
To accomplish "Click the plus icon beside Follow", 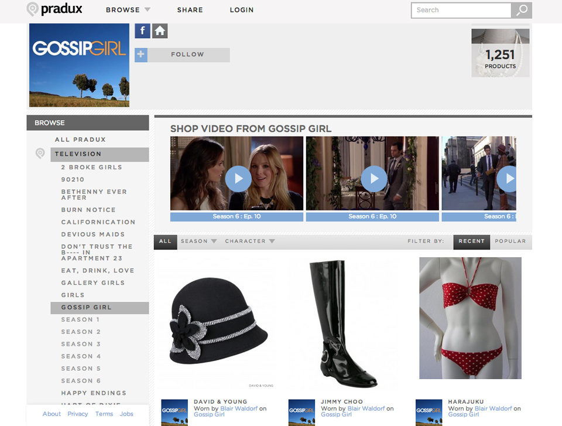I will coord(141,55).
